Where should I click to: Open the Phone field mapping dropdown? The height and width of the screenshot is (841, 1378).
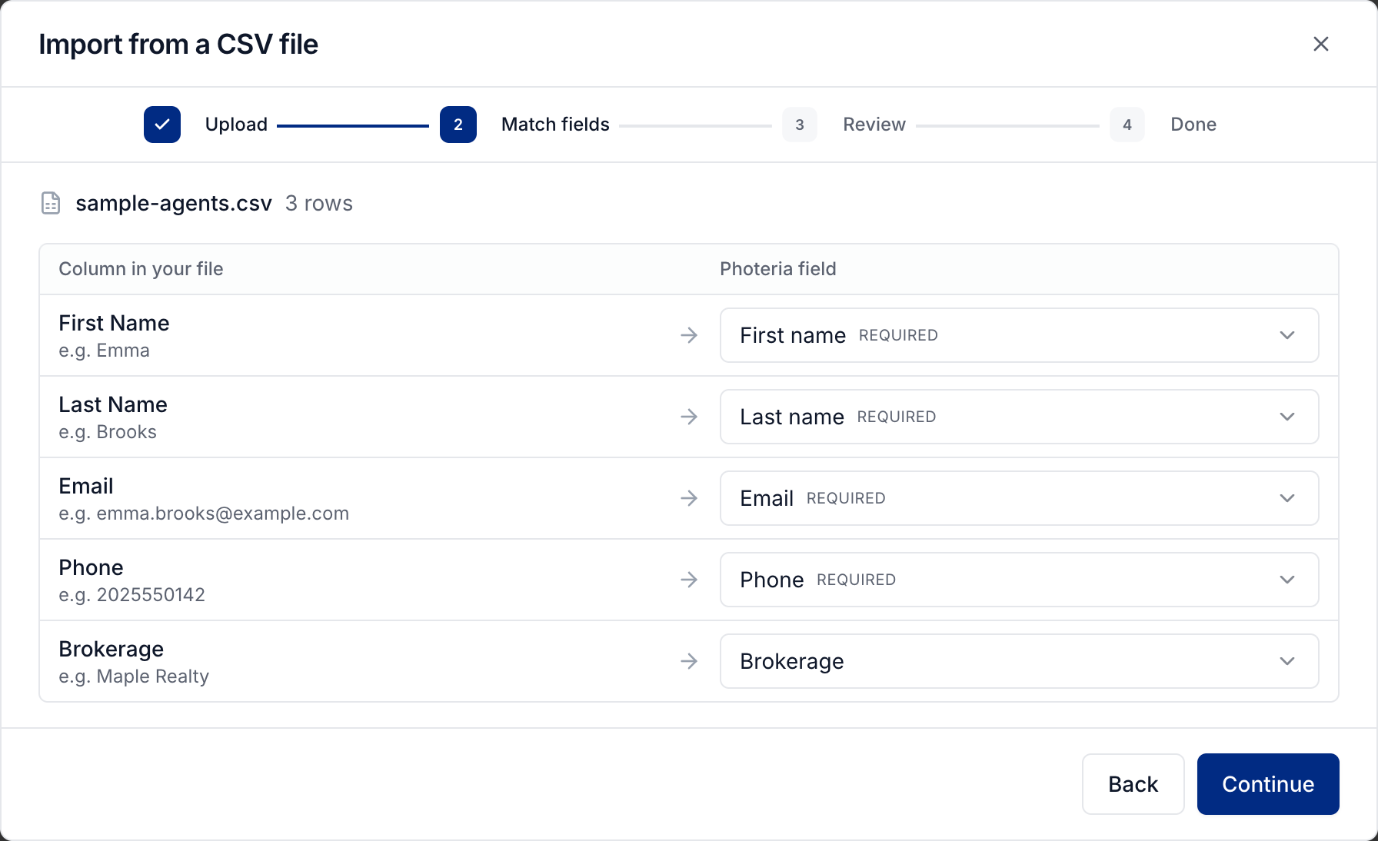[1020, 580]
